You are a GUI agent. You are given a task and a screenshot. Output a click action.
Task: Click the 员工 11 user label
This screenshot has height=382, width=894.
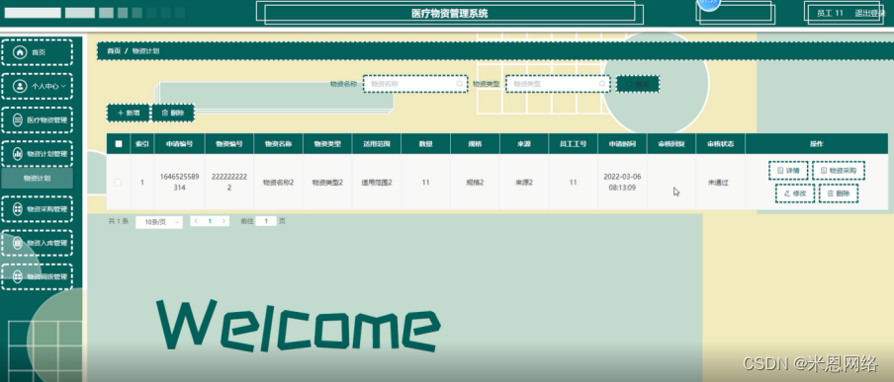point(830,13)
